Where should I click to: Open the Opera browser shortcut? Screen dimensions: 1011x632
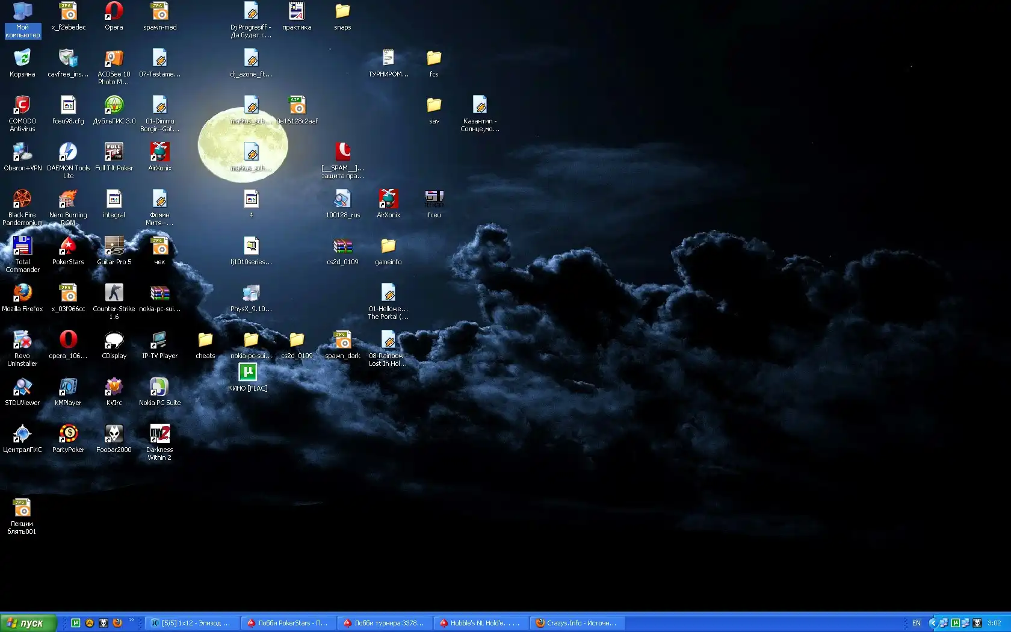[114, 11]
